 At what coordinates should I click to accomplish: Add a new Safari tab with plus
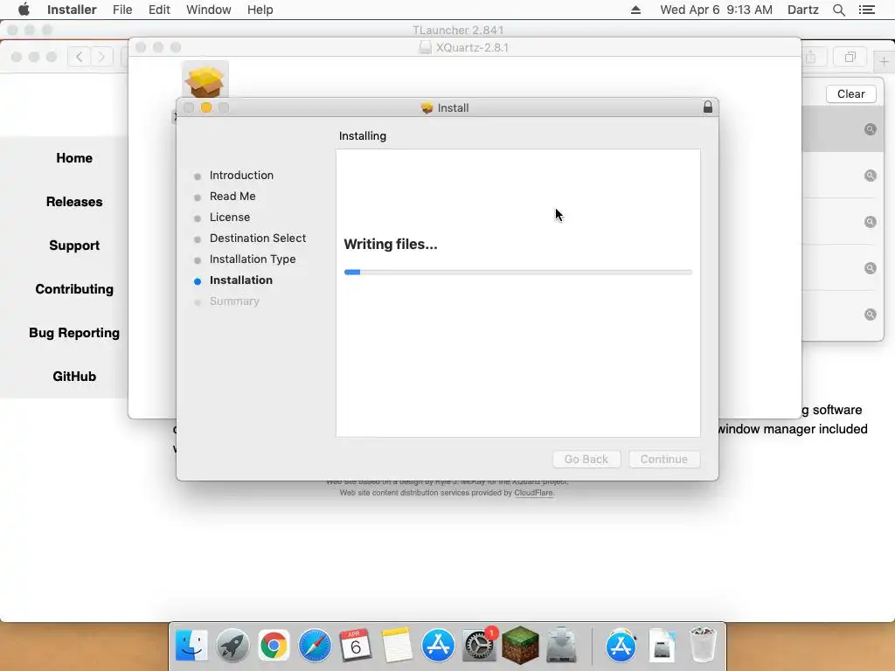tap(884, 61)
